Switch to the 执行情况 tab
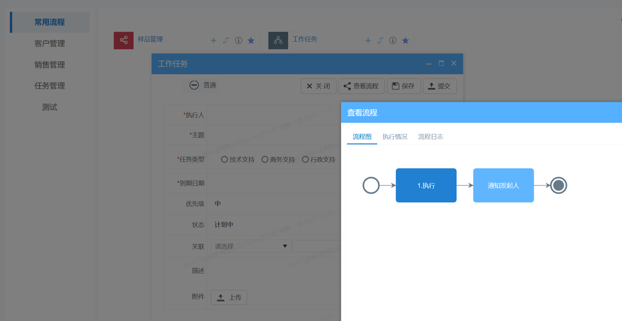The height and width of the screenshot is (321, 622). [394, 136]
